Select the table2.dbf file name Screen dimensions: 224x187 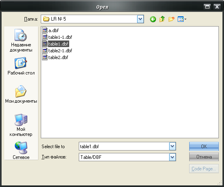click(58, 57)
